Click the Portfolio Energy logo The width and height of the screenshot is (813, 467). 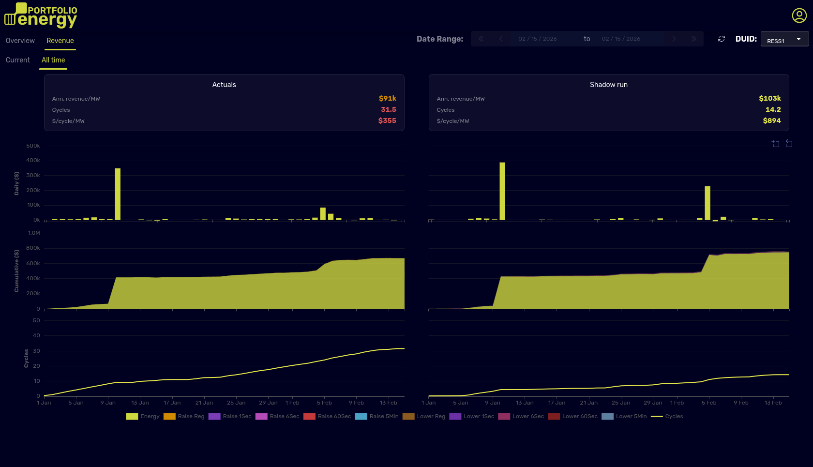pos(41,15)
